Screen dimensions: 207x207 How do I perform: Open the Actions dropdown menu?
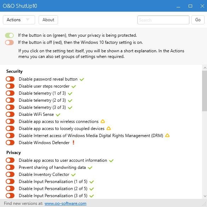tap(19, 20)
